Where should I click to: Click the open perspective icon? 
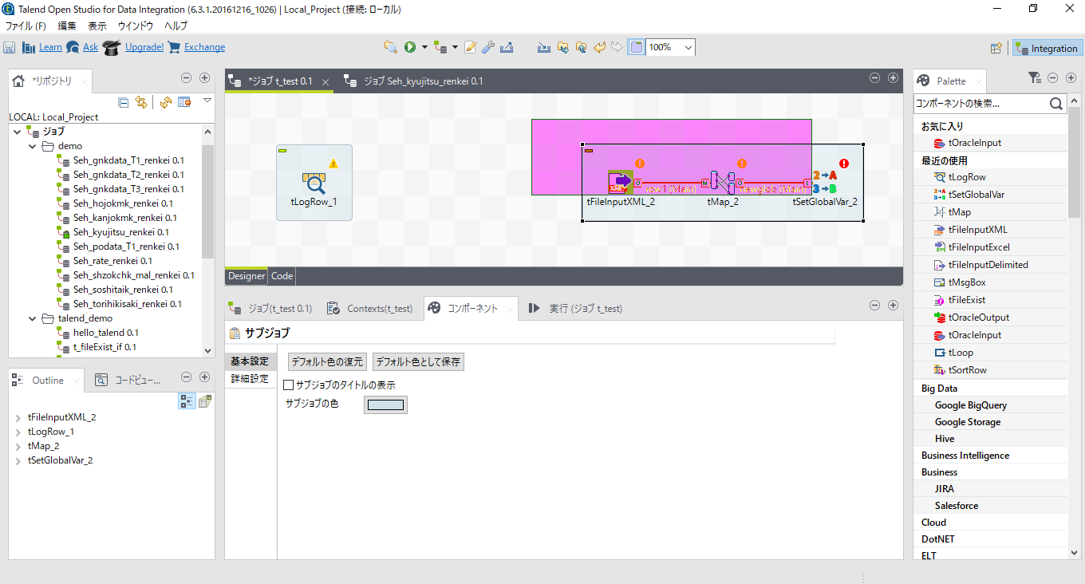[x=996, y=48]
